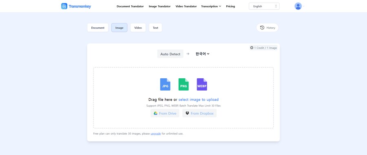The width and height of the screenshot is (367, 155).
Task: Open the 한국어 target language dropdown
Action: coord(202,54)
